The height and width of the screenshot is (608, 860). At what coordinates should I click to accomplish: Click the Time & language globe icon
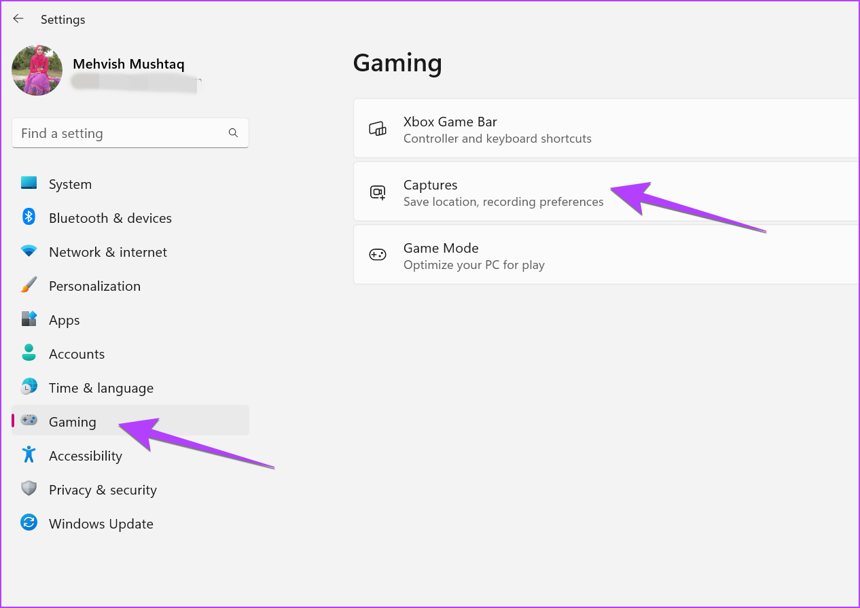coord(29,387)
